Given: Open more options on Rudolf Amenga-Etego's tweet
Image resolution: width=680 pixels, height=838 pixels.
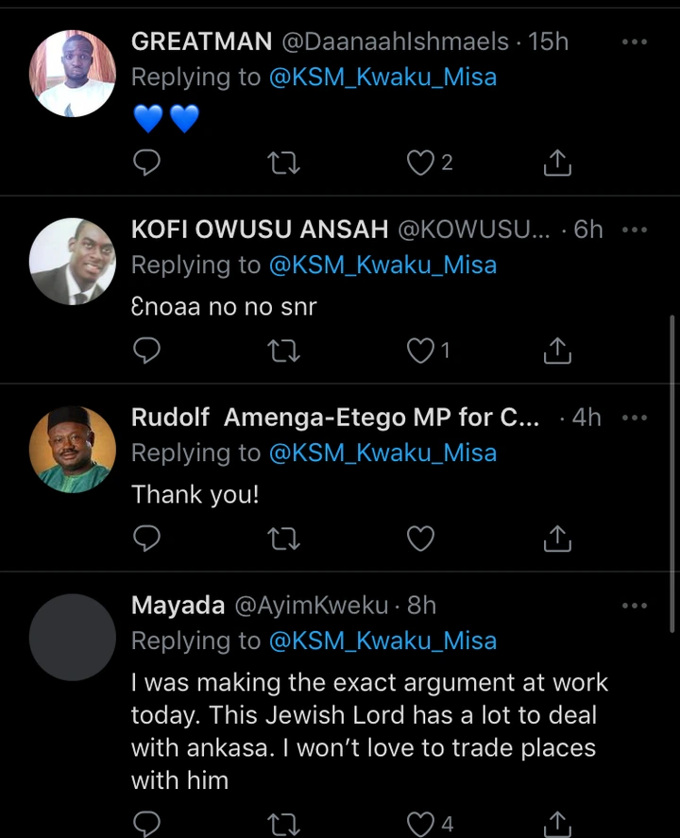Looking at the screenshot, I should coord(636,418).
